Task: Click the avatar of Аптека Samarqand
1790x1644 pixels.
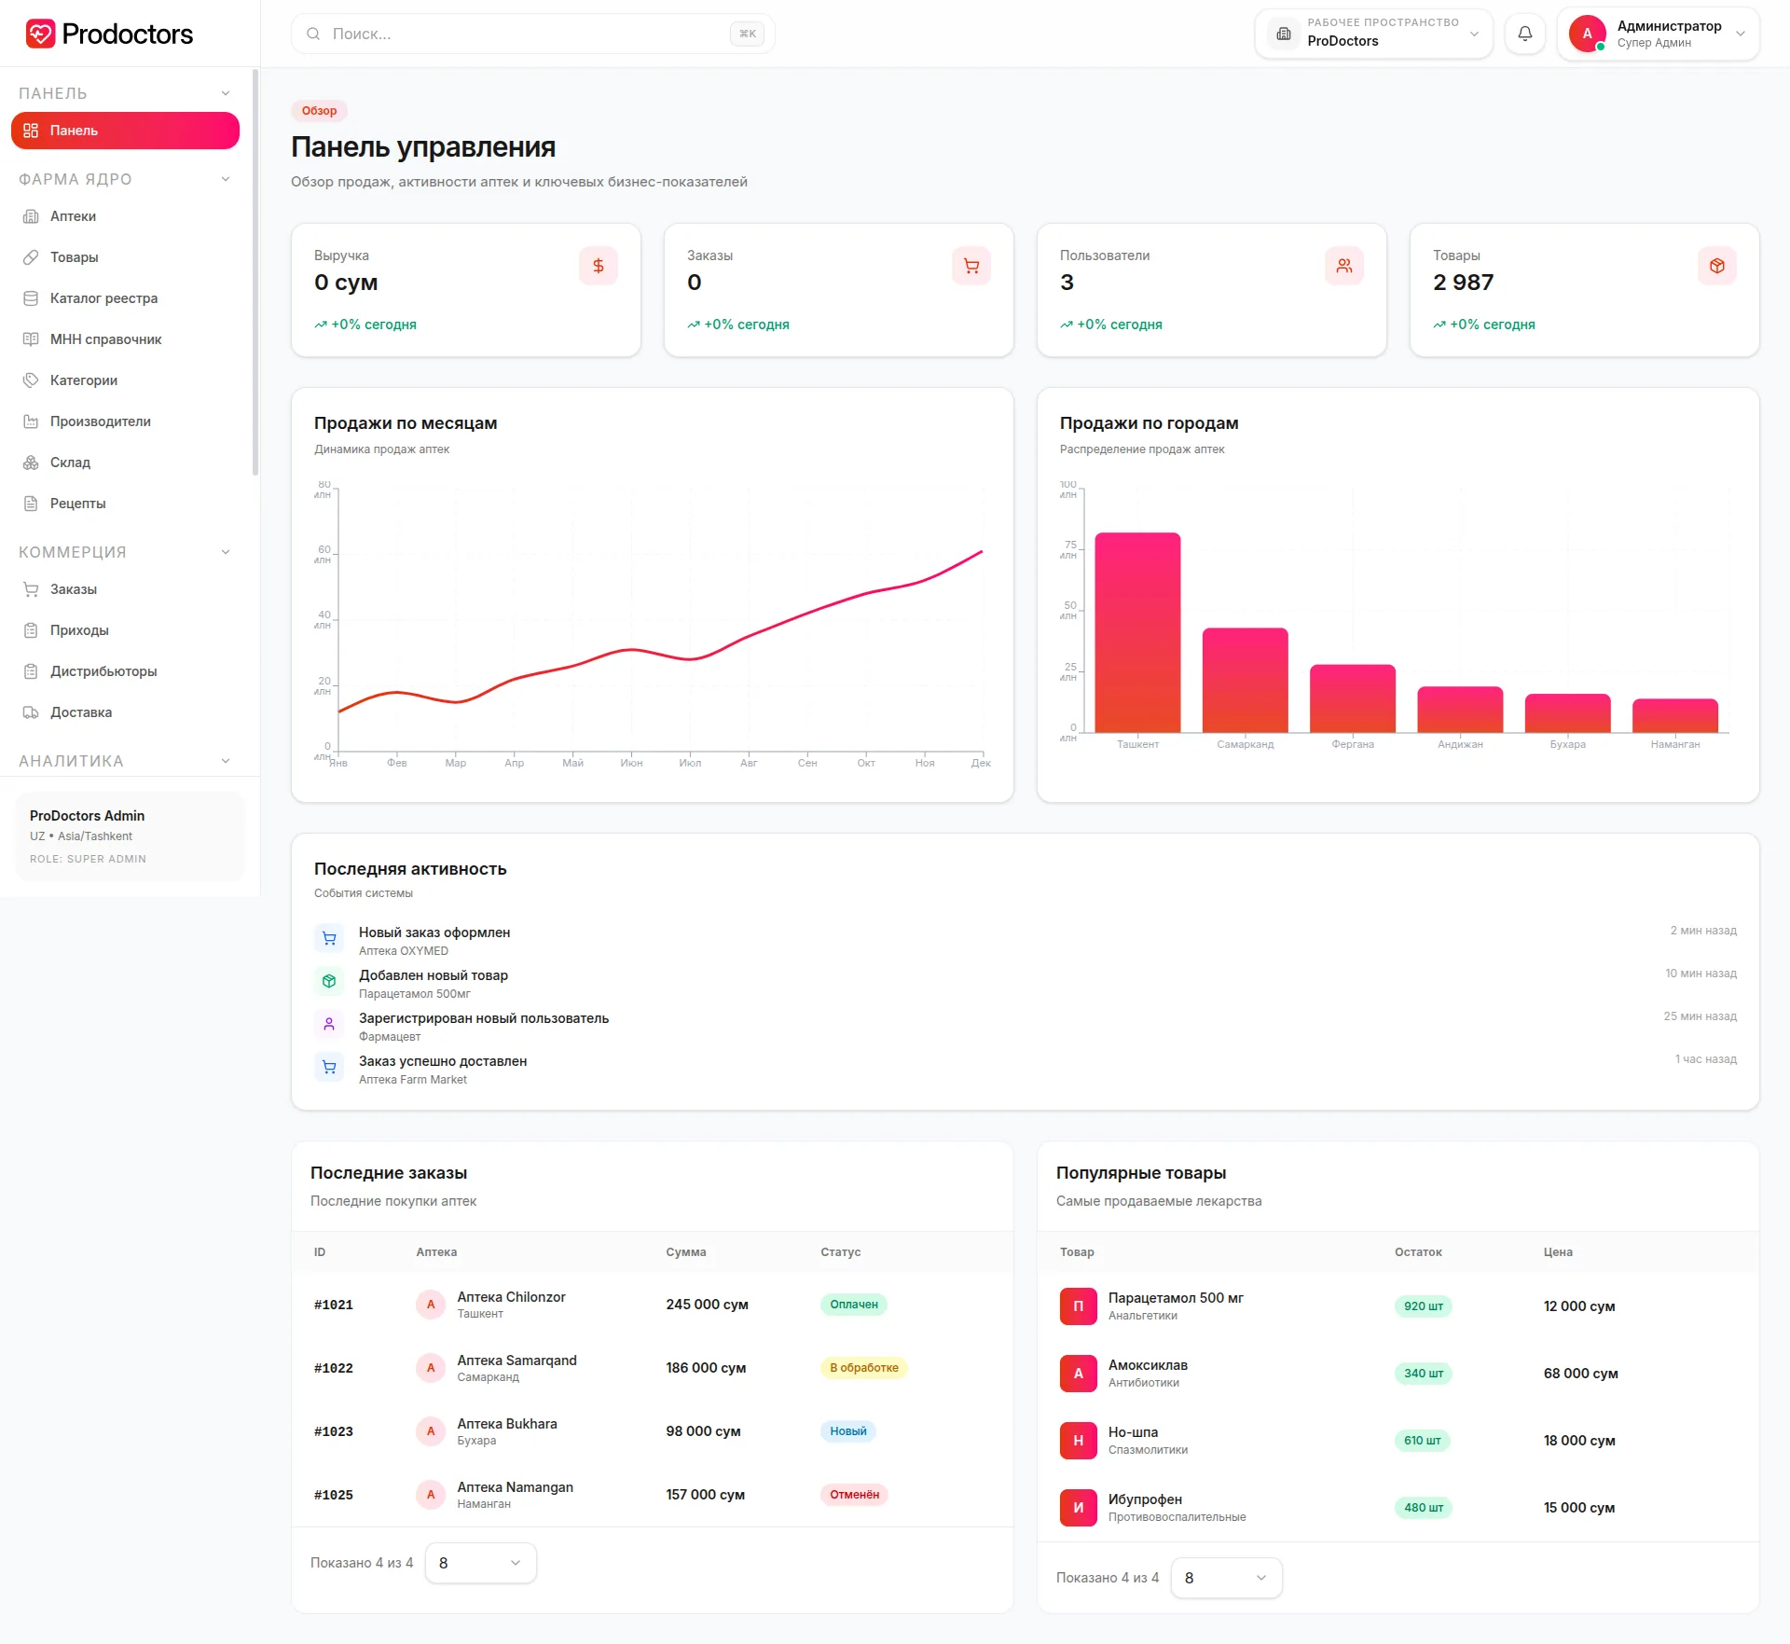Action: coord(431,1368)
